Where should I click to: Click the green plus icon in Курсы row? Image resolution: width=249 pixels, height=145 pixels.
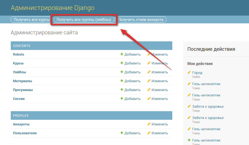click(122, 63)
